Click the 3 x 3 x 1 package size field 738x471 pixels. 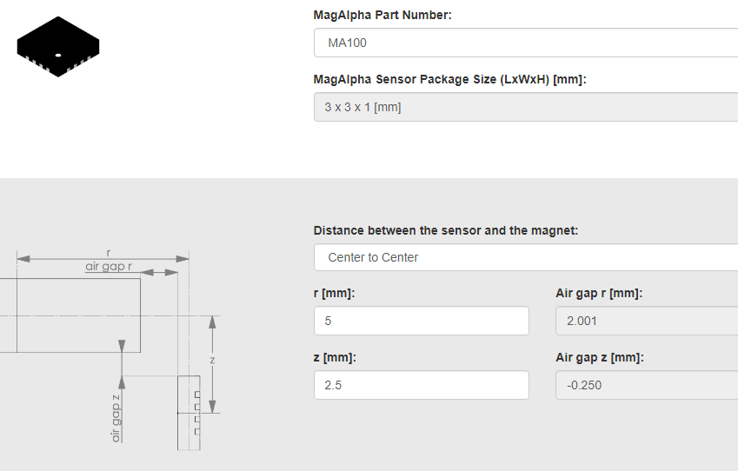[526, 107]
